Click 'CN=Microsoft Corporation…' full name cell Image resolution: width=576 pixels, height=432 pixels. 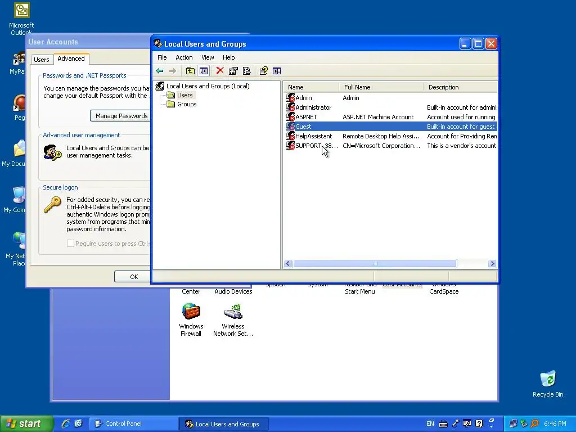[381, 146]
